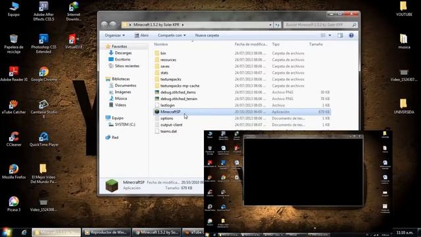Open Imágenes library in navigation pane
The height and width of the screenshot is (237, 421).
click(x=120, y=92)
